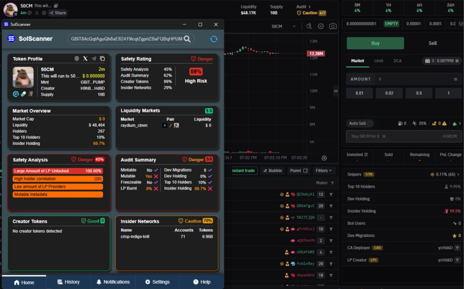
Task: Click the target icon below the chart axis
Action: [x=324, y=158]
